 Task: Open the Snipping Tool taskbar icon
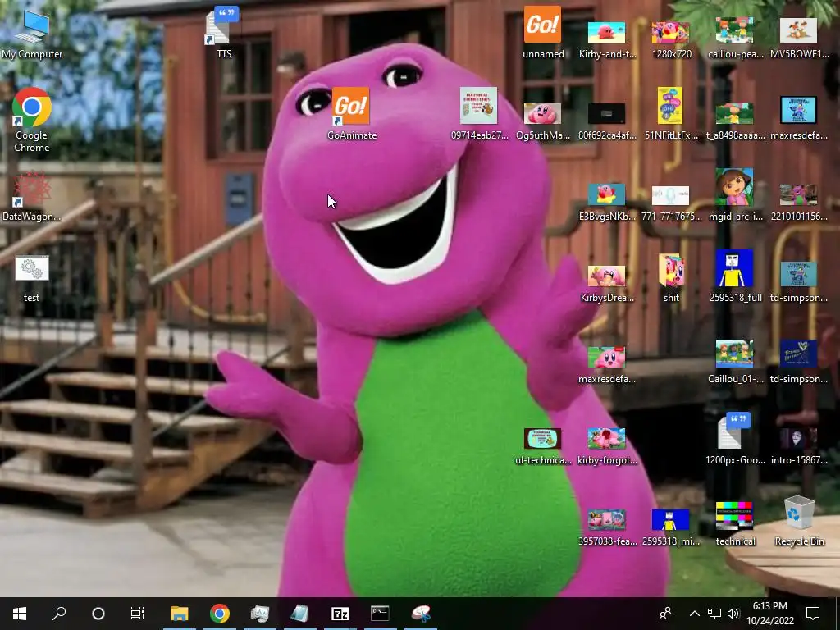(421, 614)
